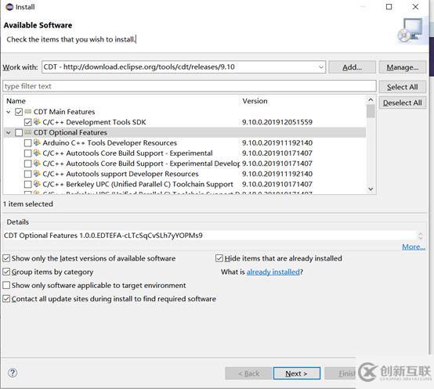Collapse the CDT Optional Features tree node
This screenshot has width=434, height=389.
(9, 133)
